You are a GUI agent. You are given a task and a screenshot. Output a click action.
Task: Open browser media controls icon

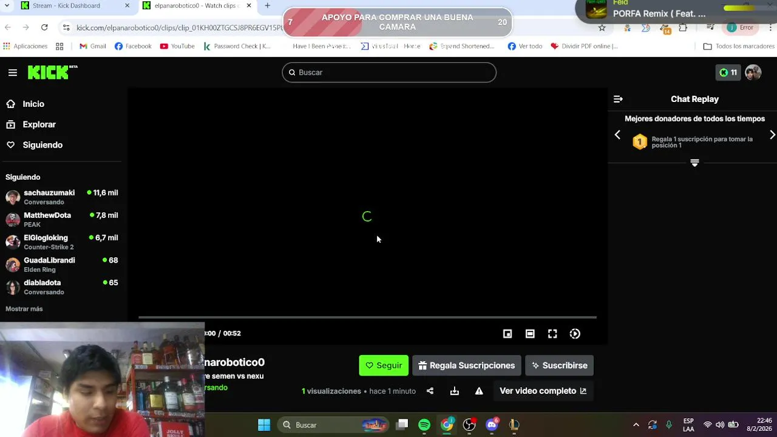tap(710, 27)
